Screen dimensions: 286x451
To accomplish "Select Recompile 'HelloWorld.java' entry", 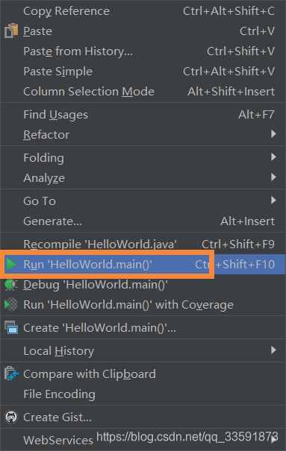I will [x=143, y=244].
